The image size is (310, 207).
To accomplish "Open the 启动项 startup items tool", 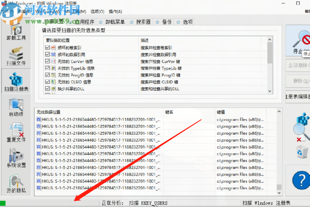I will (16, 108).
